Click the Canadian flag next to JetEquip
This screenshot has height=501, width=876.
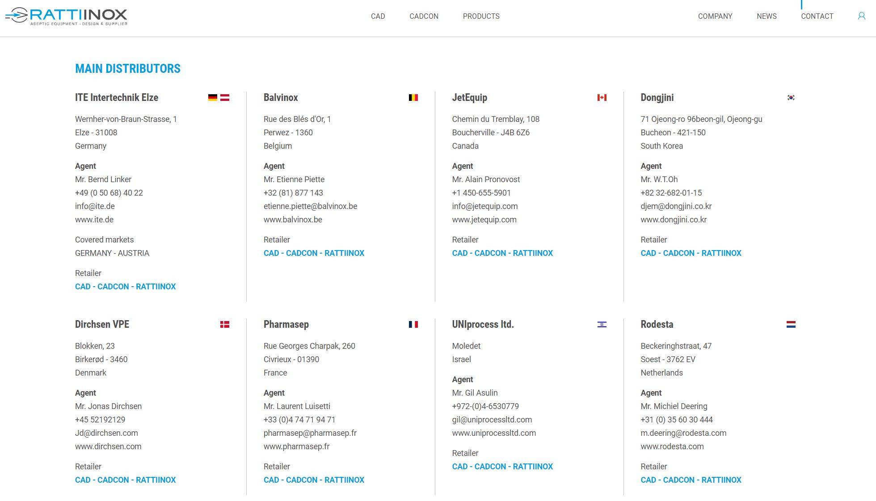[602, 97]
